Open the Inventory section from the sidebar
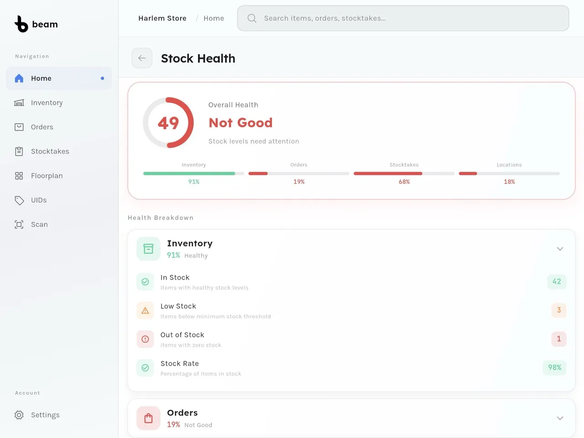The width and height of the screenshot is (584, 438). click(47, 103)
